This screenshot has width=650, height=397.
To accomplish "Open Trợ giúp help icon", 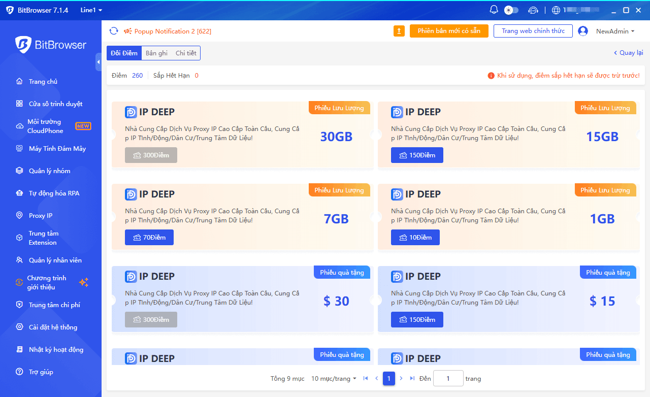I will 19,372.
